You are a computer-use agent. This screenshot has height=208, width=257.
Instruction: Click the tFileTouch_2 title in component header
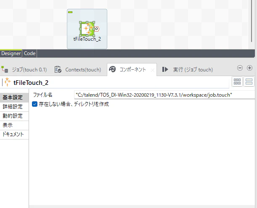31,83
